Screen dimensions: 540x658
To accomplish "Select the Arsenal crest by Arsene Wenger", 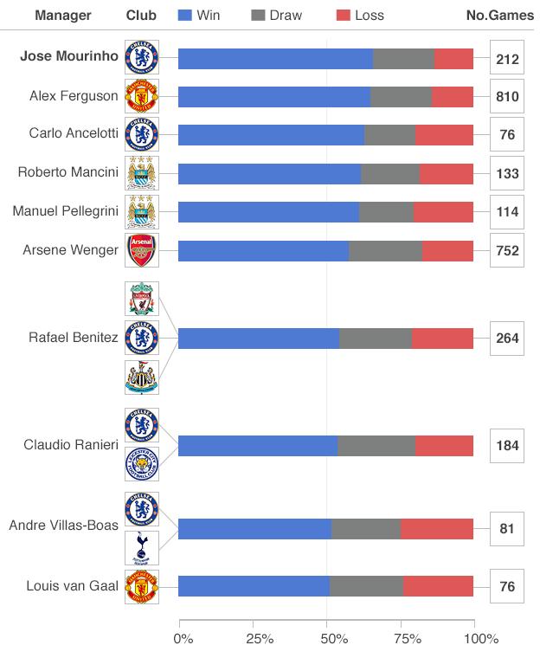I will click(x=142, y=250).
